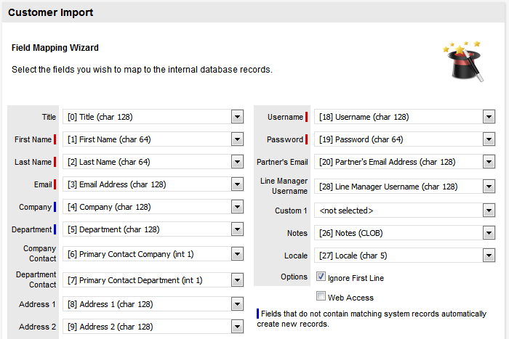The image size is (509, 339).
Task: Expand the Email Address dropdown
Action: pos(237,184)
